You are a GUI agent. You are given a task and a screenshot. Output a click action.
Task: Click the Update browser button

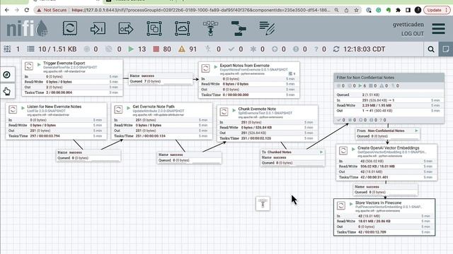pyautogui.click(x=437, y=10)
